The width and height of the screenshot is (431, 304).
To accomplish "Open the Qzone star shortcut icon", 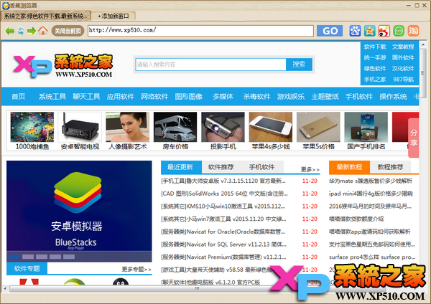I will [370, 31].
